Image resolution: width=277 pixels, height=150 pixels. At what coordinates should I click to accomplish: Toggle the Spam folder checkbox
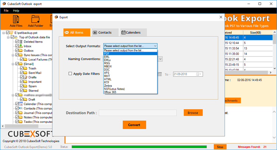click(21, 86)
